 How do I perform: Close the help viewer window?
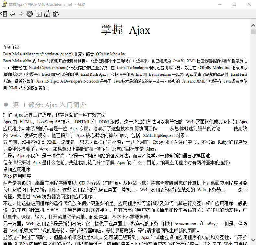coord(249,5)
